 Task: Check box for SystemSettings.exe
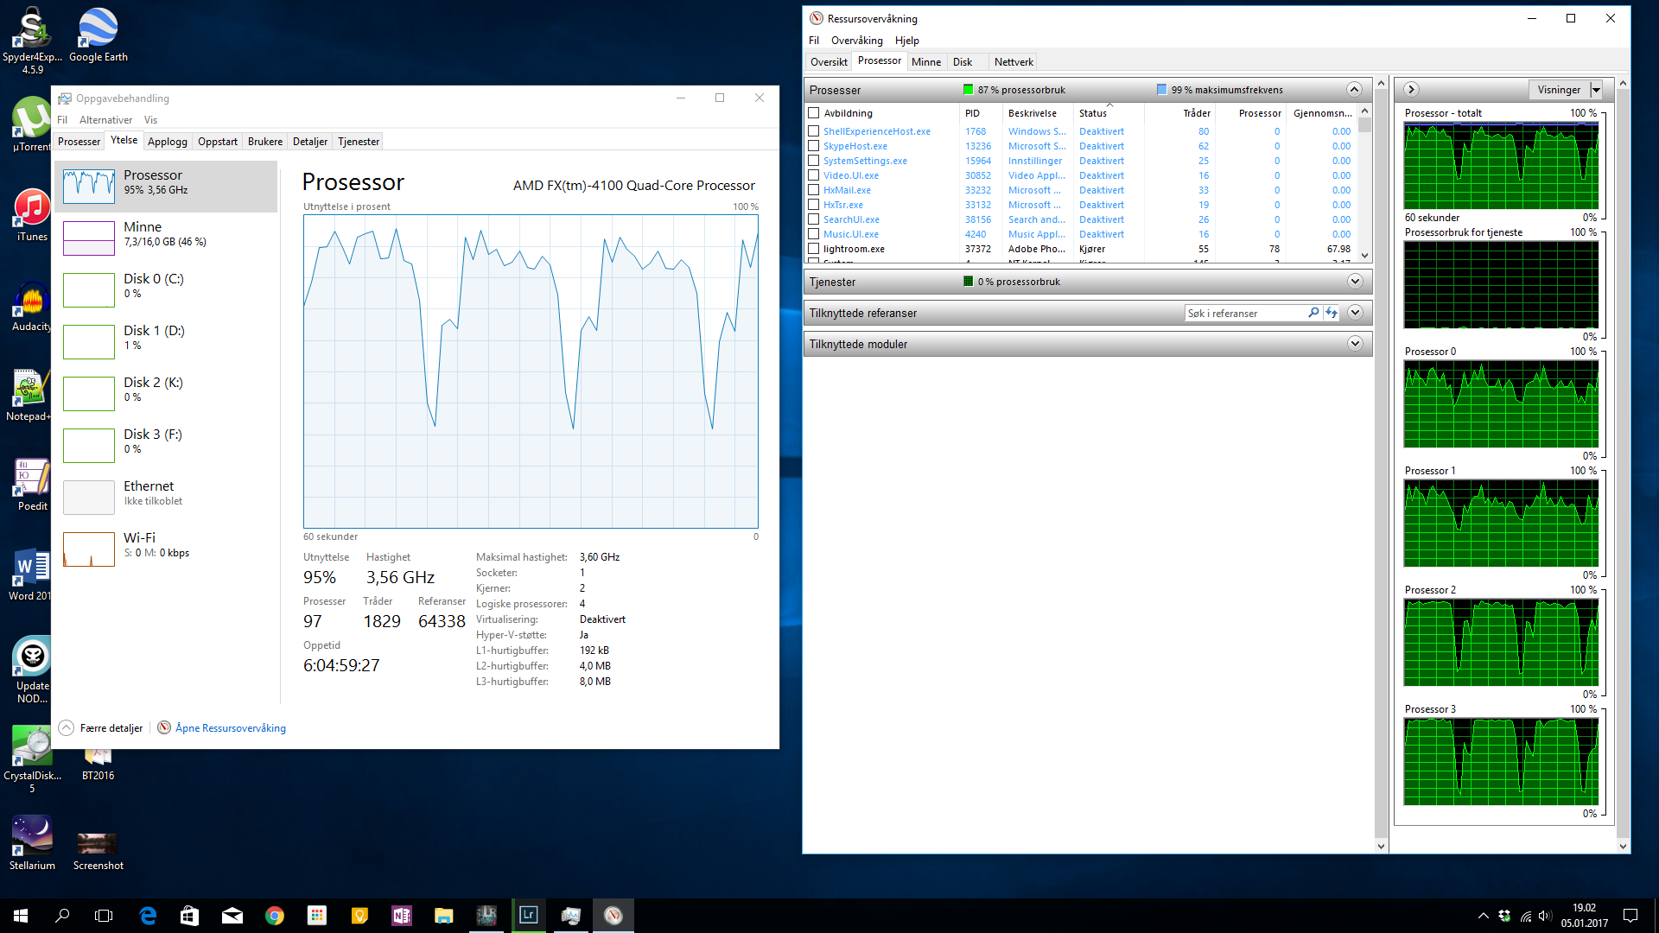(x=813, y=161)
